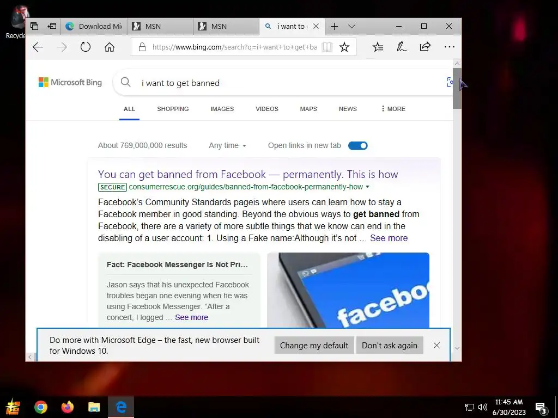Toggle Open links in new tab switch
This screenshot has height=418, width=558.
(357, 145)
